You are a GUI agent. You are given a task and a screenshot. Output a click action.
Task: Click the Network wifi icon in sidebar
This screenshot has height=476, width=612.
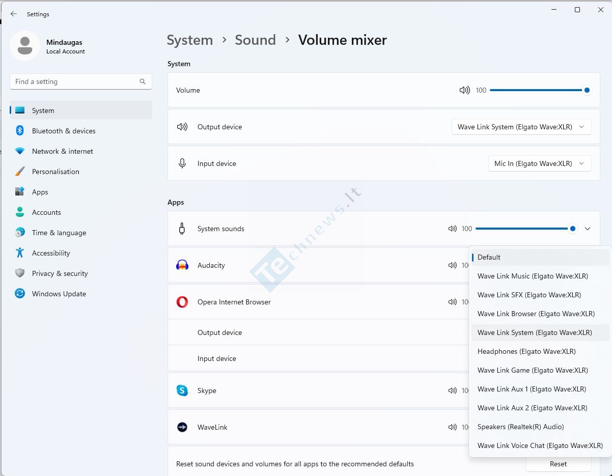[x=20, y=151]
